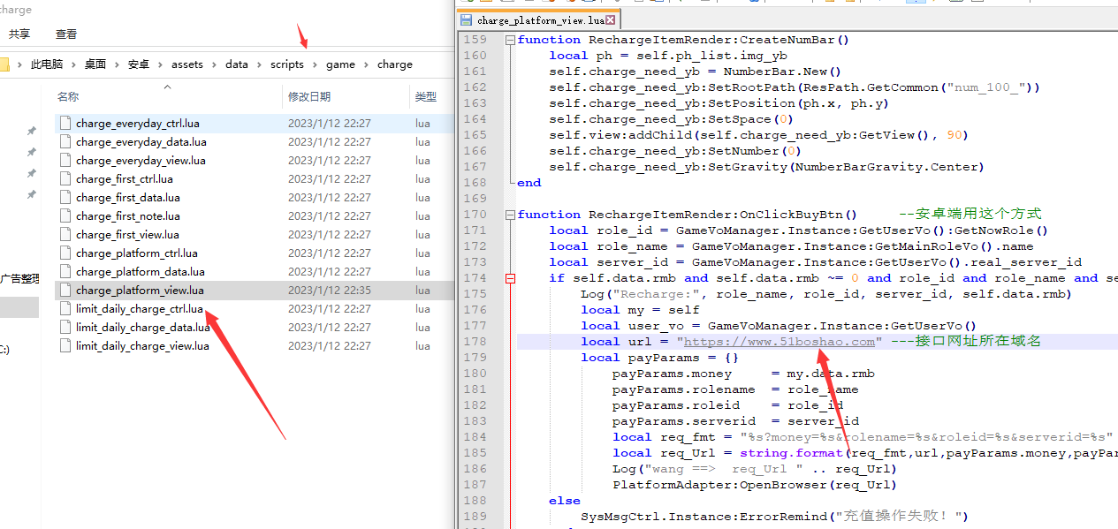The image size is (1118, 529).
Task: Select the charge_everyday_ctrl.lua file icon
Action: point(65,124)
